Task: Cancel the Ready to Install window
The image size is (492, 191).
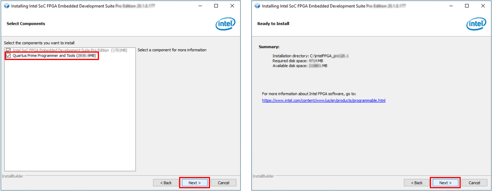Action: [x=474, y=183]
